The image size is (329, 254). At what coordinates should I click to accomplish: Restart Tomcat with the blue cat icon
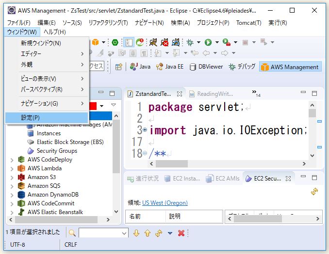click(176, 42)
